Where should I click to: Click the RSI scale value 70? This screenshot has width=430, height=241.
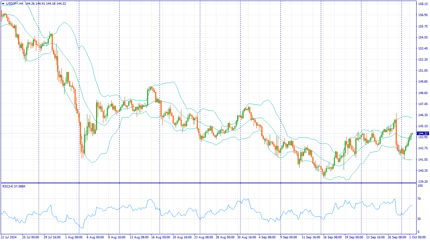420,199
